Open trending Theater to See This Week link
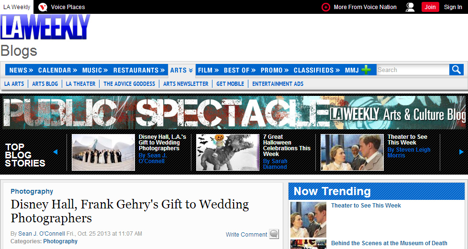Image resolution: width=468 pixels, height=249 pixels. click(x=366, y=206)
